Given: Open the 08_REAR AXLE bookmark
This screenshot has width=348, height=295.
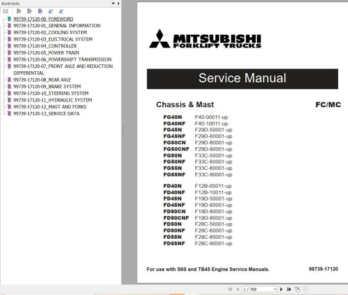Looking at the screenshot, I should pyautogui.click(x=42, y=79).
